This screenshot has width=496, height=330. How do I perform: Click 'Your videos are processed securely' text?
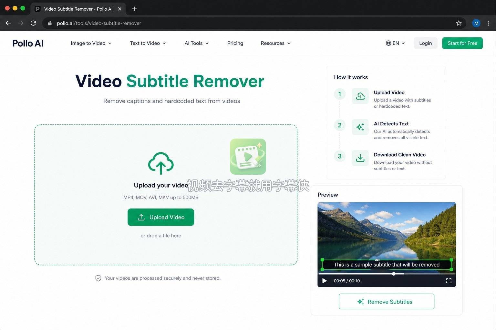point(162,278)
